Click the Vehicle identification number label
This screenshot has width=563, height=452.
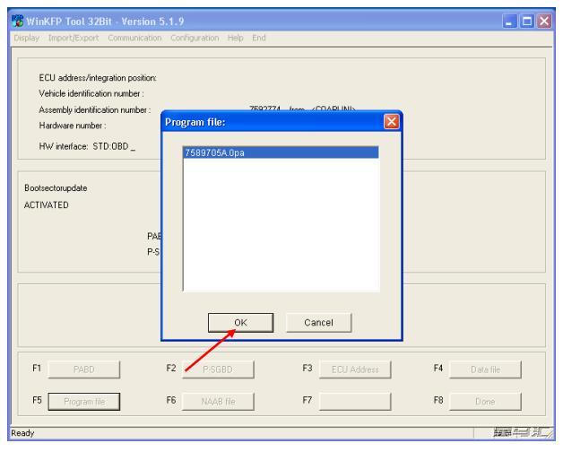pyautogui.click(x=91, y=94)
